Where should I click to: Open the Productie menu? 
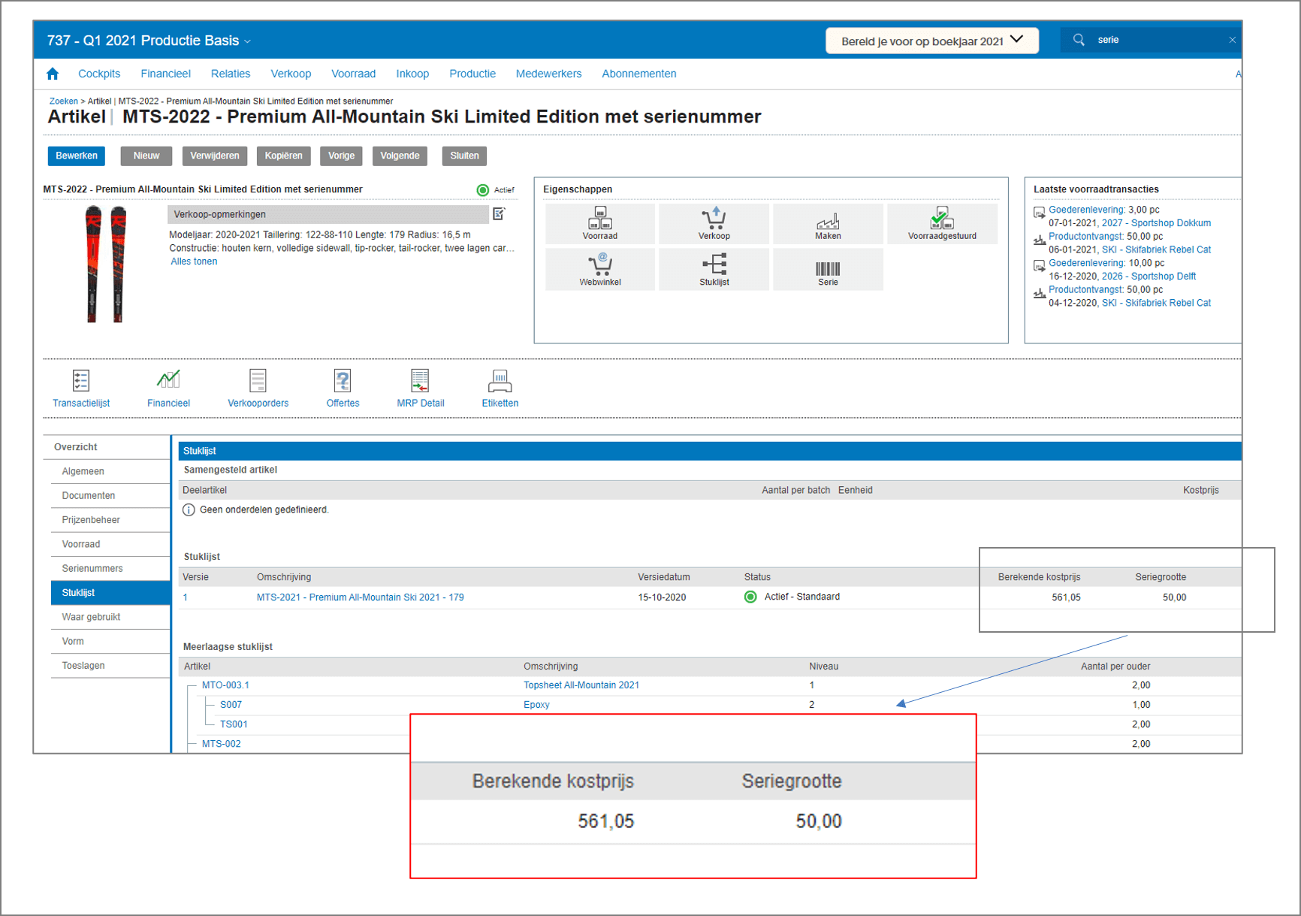point(472,73)
